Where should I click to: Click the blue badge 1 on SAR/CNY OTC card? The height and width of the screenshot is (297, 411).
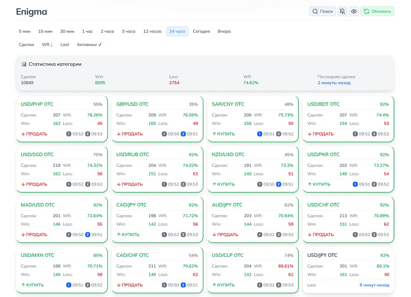click(260, 134)
